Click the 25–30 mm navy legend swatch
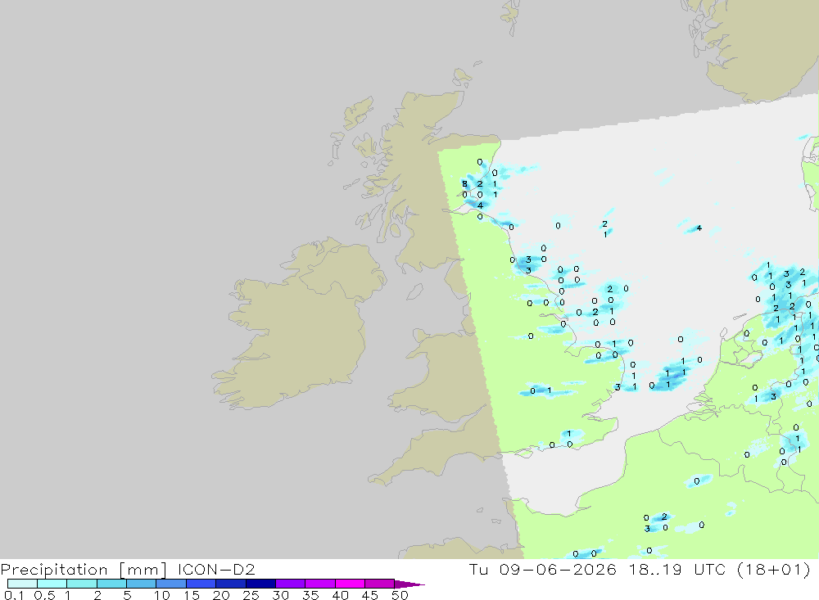819x600 pixels. click(260, 584)
